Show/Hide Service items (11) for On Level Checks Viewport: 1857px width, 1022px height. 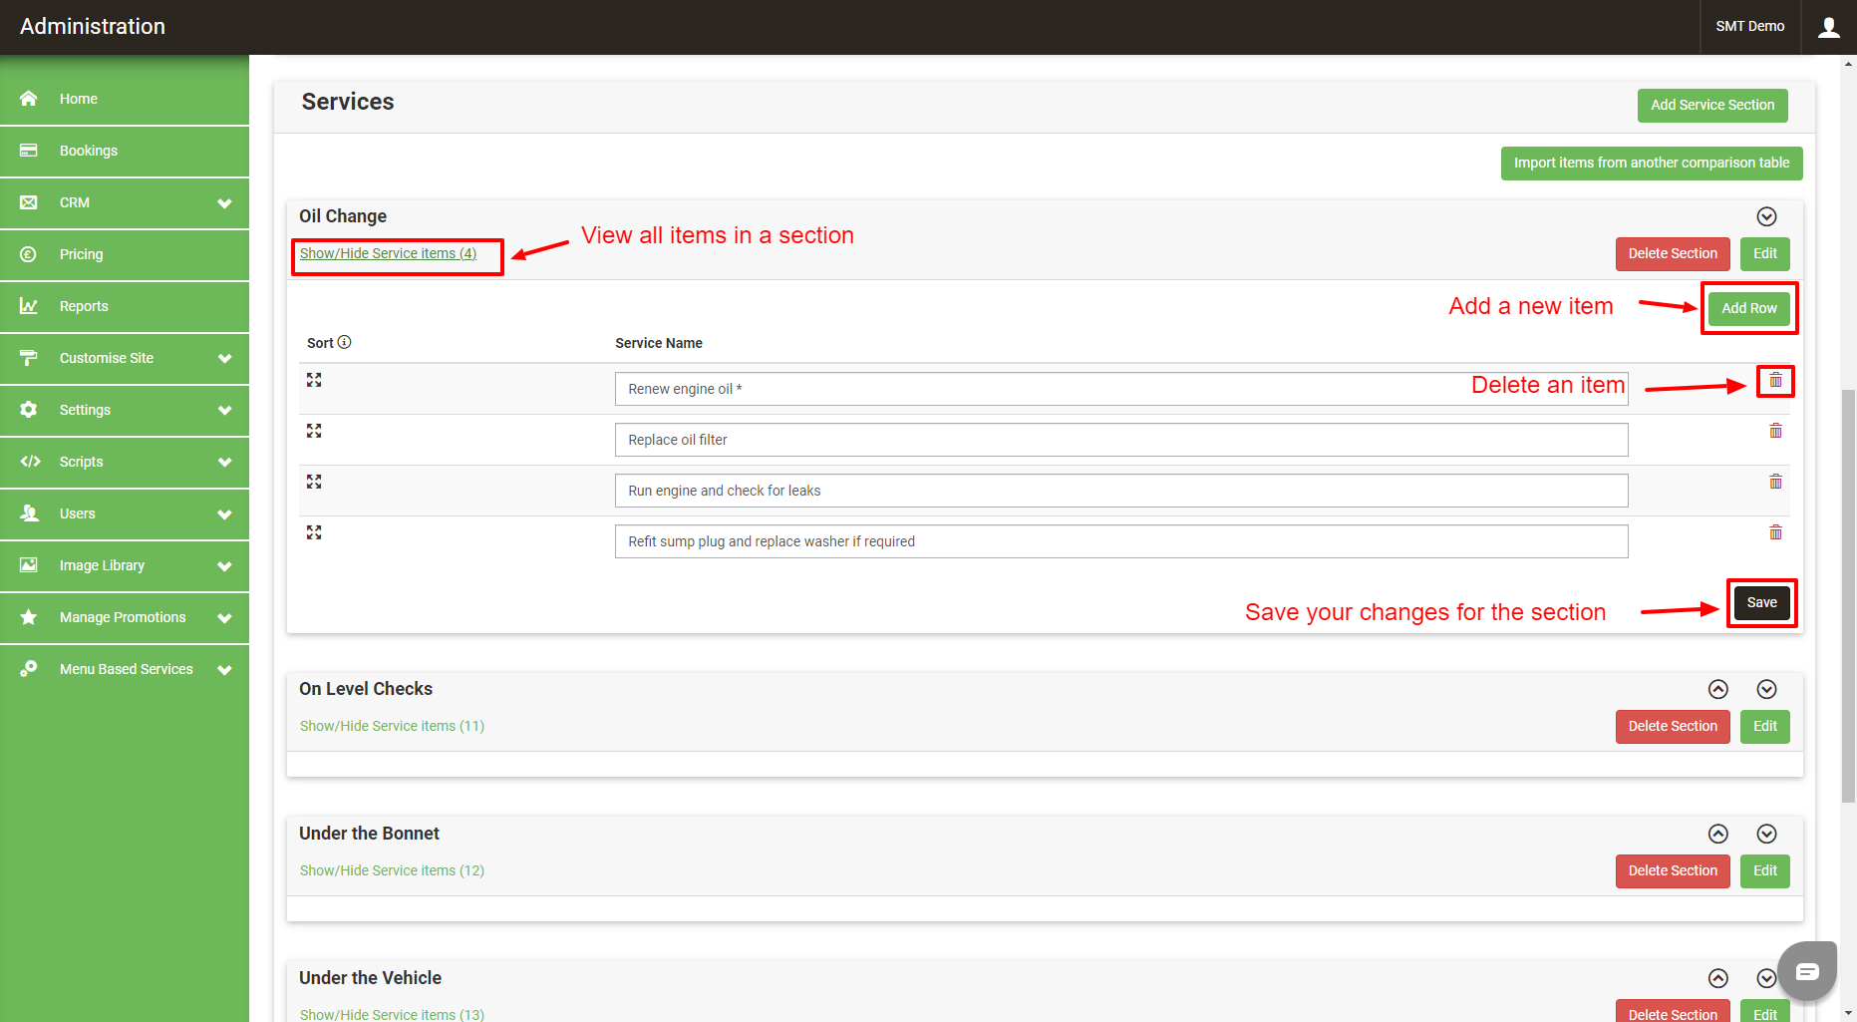[392, 726]
